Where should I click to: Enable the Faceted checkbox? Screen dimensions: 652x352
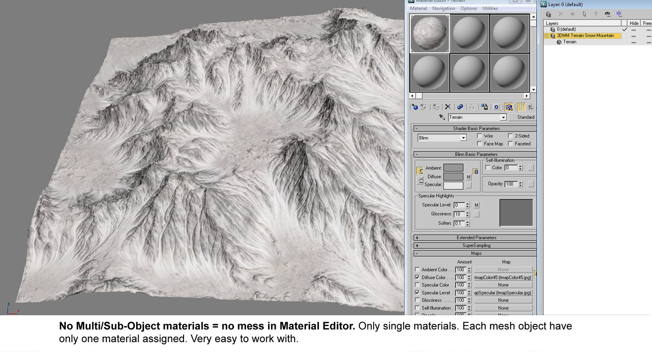point(510,143)
